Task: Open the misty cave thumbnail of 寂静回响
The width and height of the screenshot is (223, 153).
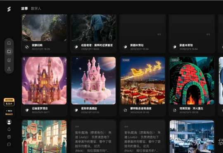Action: point(44,28)
